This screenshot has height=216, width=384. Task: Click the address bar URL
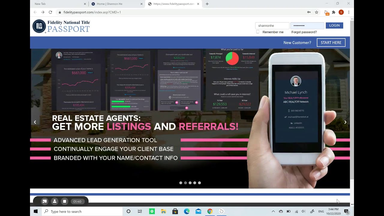(x=92, y=12)
